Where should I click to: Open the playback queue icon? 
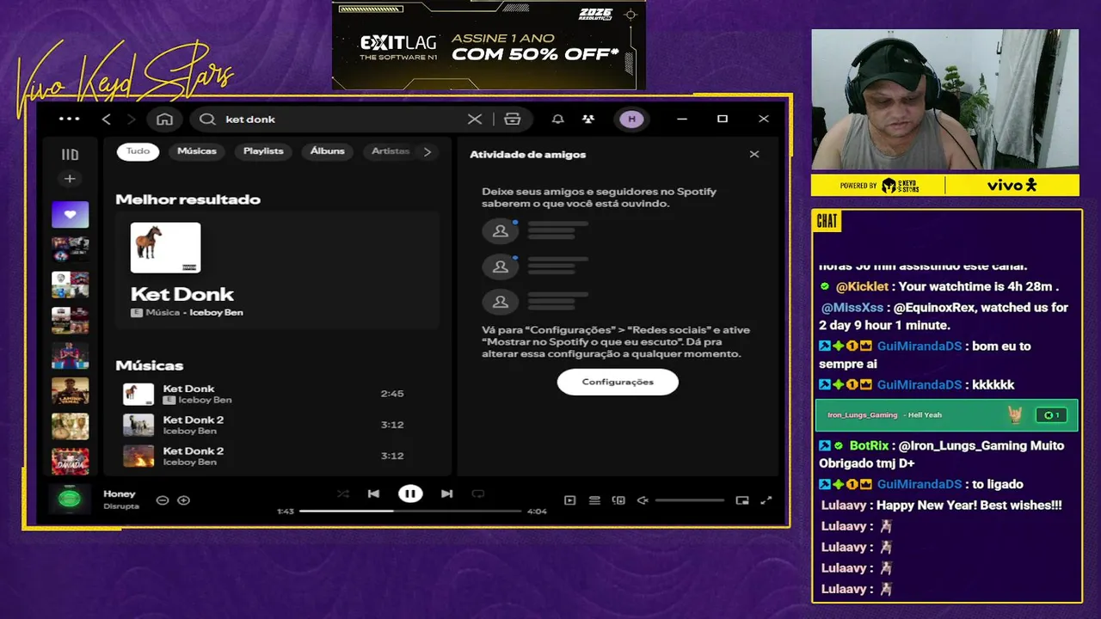point(594,500)
